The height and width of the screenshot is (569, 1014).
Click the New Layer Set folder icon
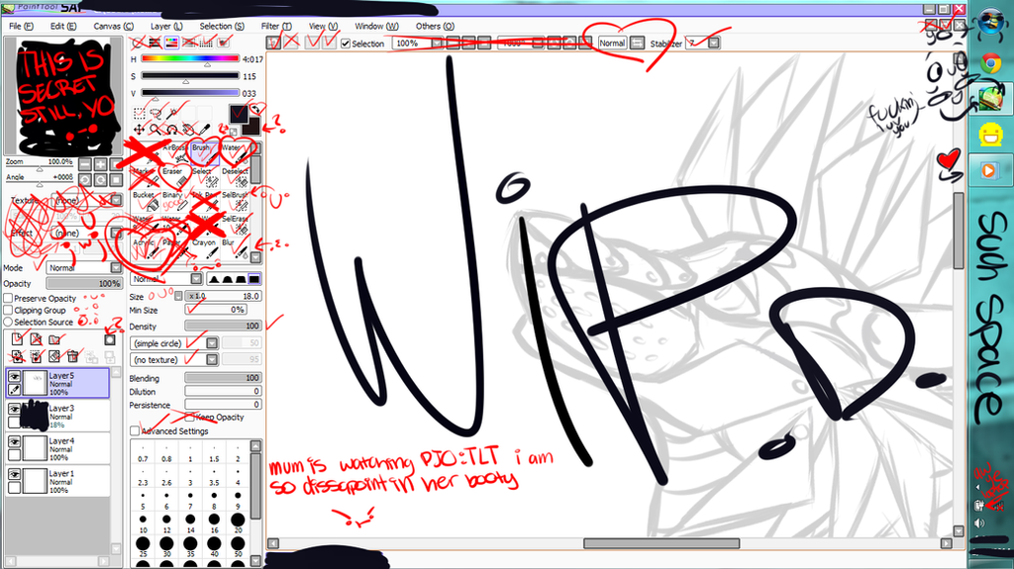(54, 338)
